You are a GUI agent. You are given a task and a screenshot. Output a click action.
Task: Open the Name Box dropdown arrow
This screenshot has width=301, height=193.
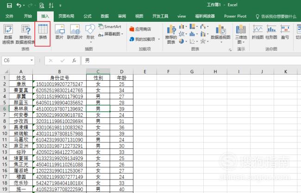click(x=31, y=61)
